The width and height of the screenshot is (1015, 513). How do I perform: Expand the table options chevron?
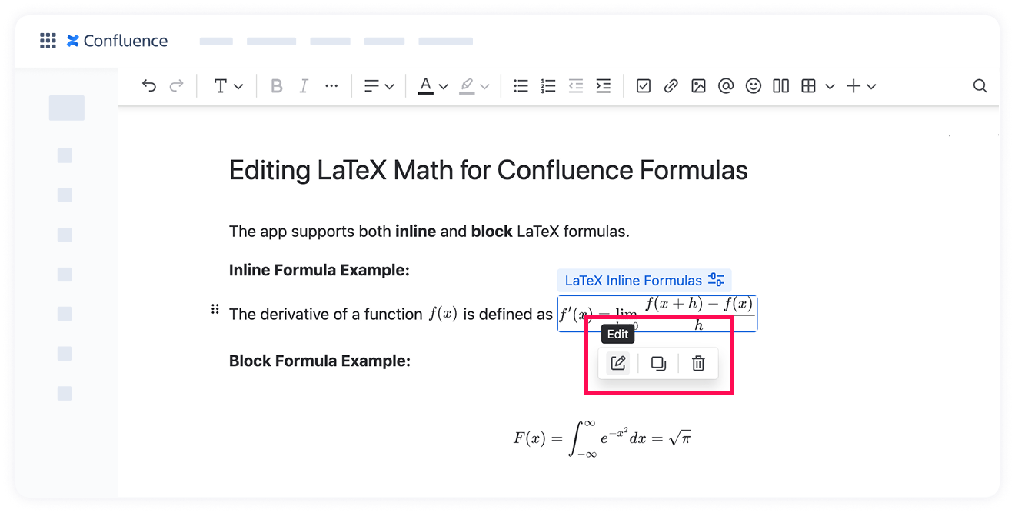830,87
